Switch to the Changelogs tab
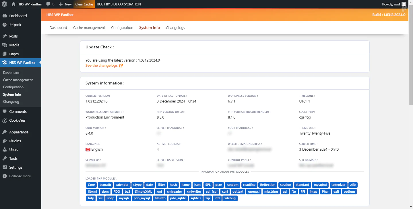The width and height of the screenshot is (413, 209). pyautogui.click(x=175, y=28)
